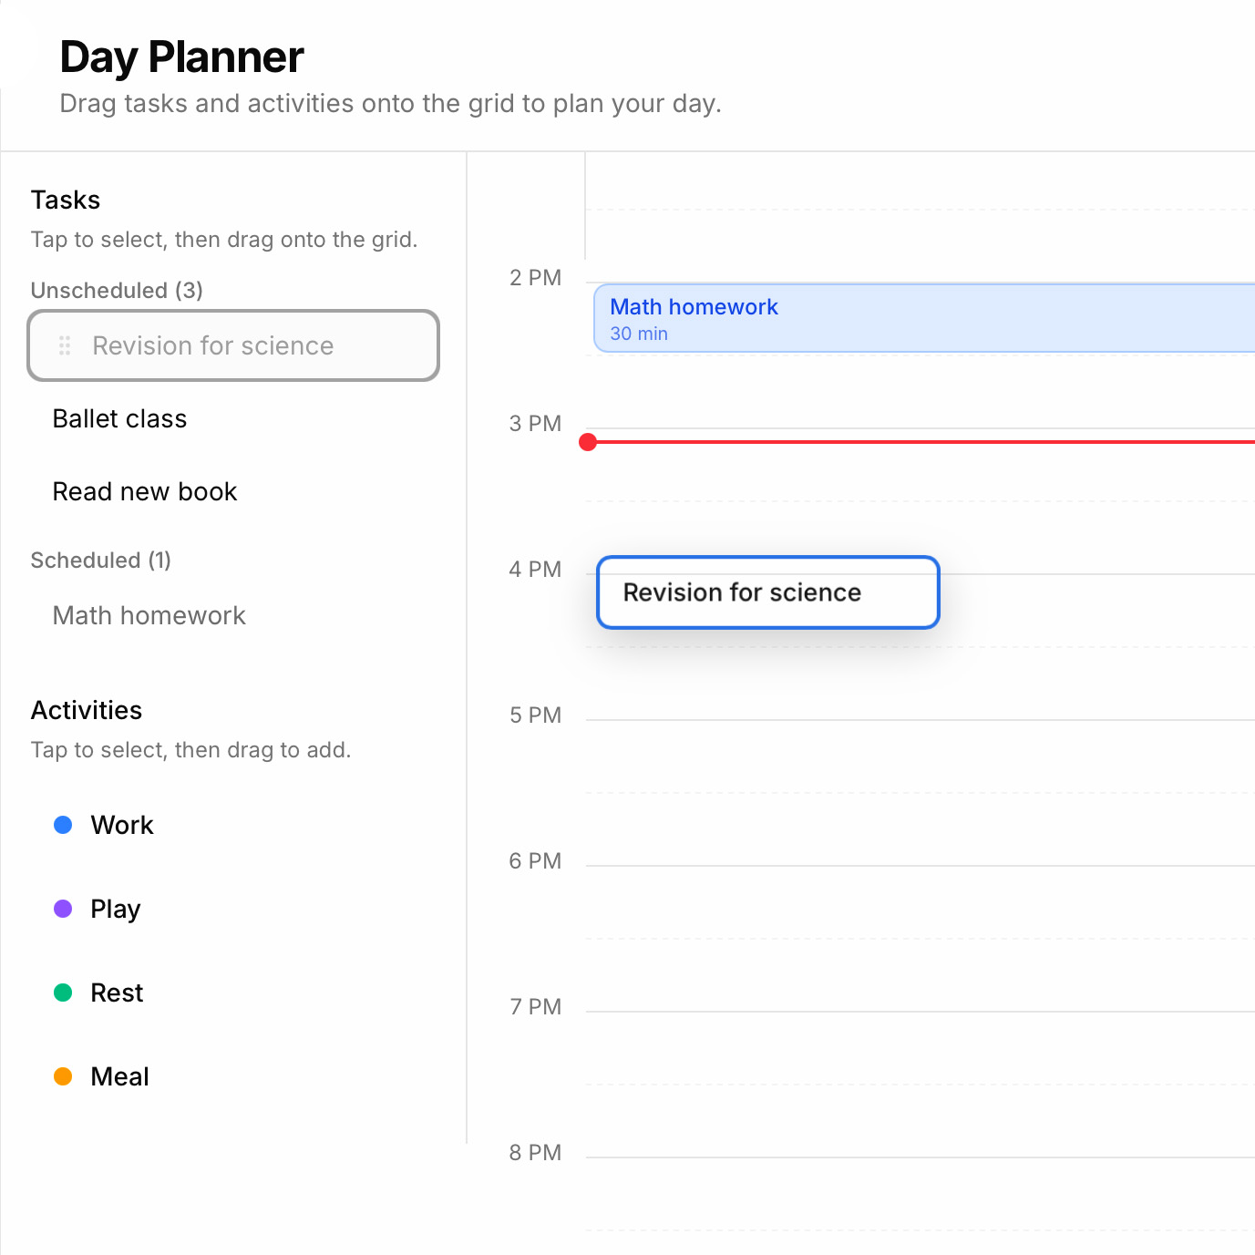Click the 5 PM time label
The width and height of the screenshot is (1255, 1255).
534,715
